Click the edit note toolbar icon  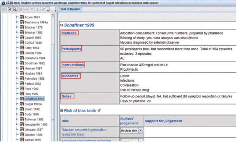point(9,9)
